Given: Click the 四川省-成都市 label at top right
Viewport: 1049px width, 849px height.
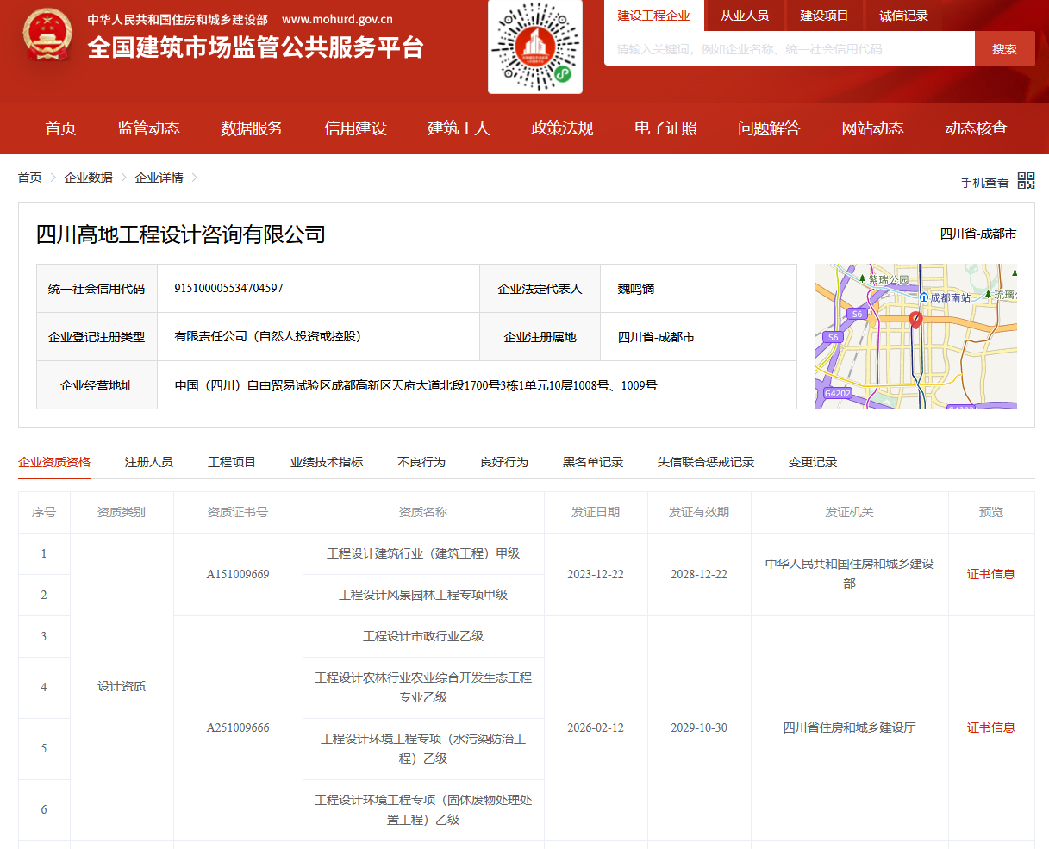Looking at the screenshot, I should click(x=978, y=234).
